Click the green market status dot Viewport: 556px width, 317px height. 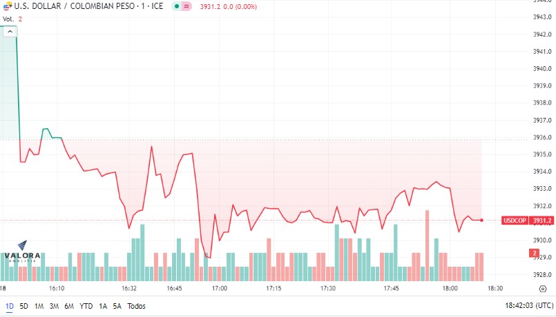[x=176, y=6]
